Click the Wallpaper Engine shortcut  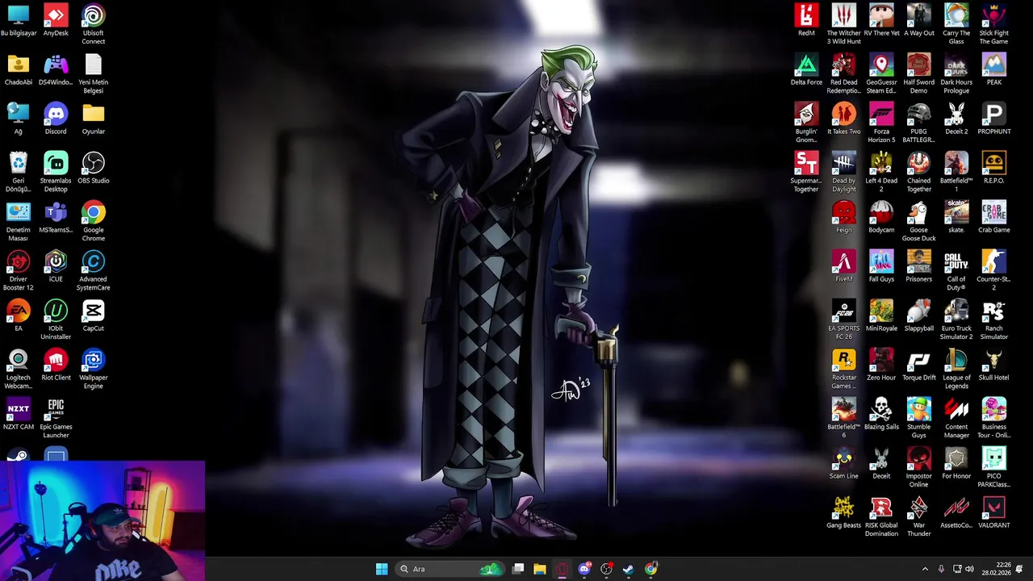pyautogui.click(x=93, y=369)
